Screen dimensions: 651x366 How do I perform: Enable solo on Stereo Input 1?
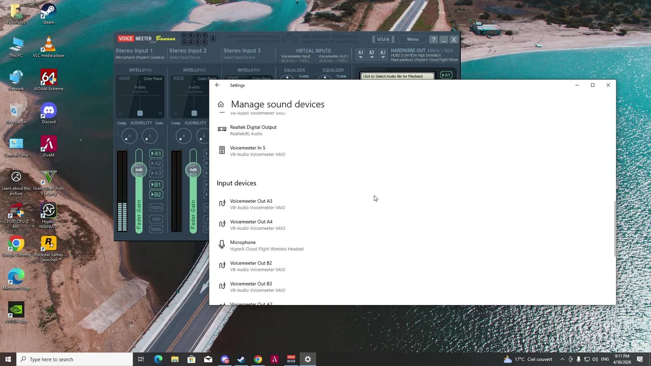[156, 219]
